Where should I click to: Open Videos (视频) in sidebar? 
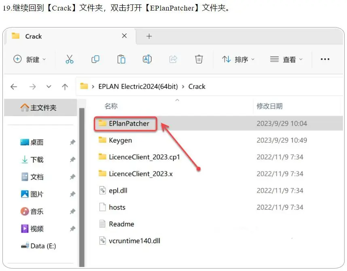[x=32, y=229]
